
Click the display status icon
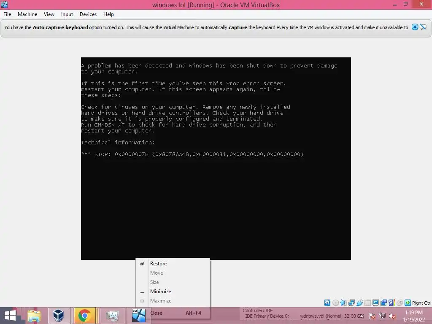pos(375,303)
